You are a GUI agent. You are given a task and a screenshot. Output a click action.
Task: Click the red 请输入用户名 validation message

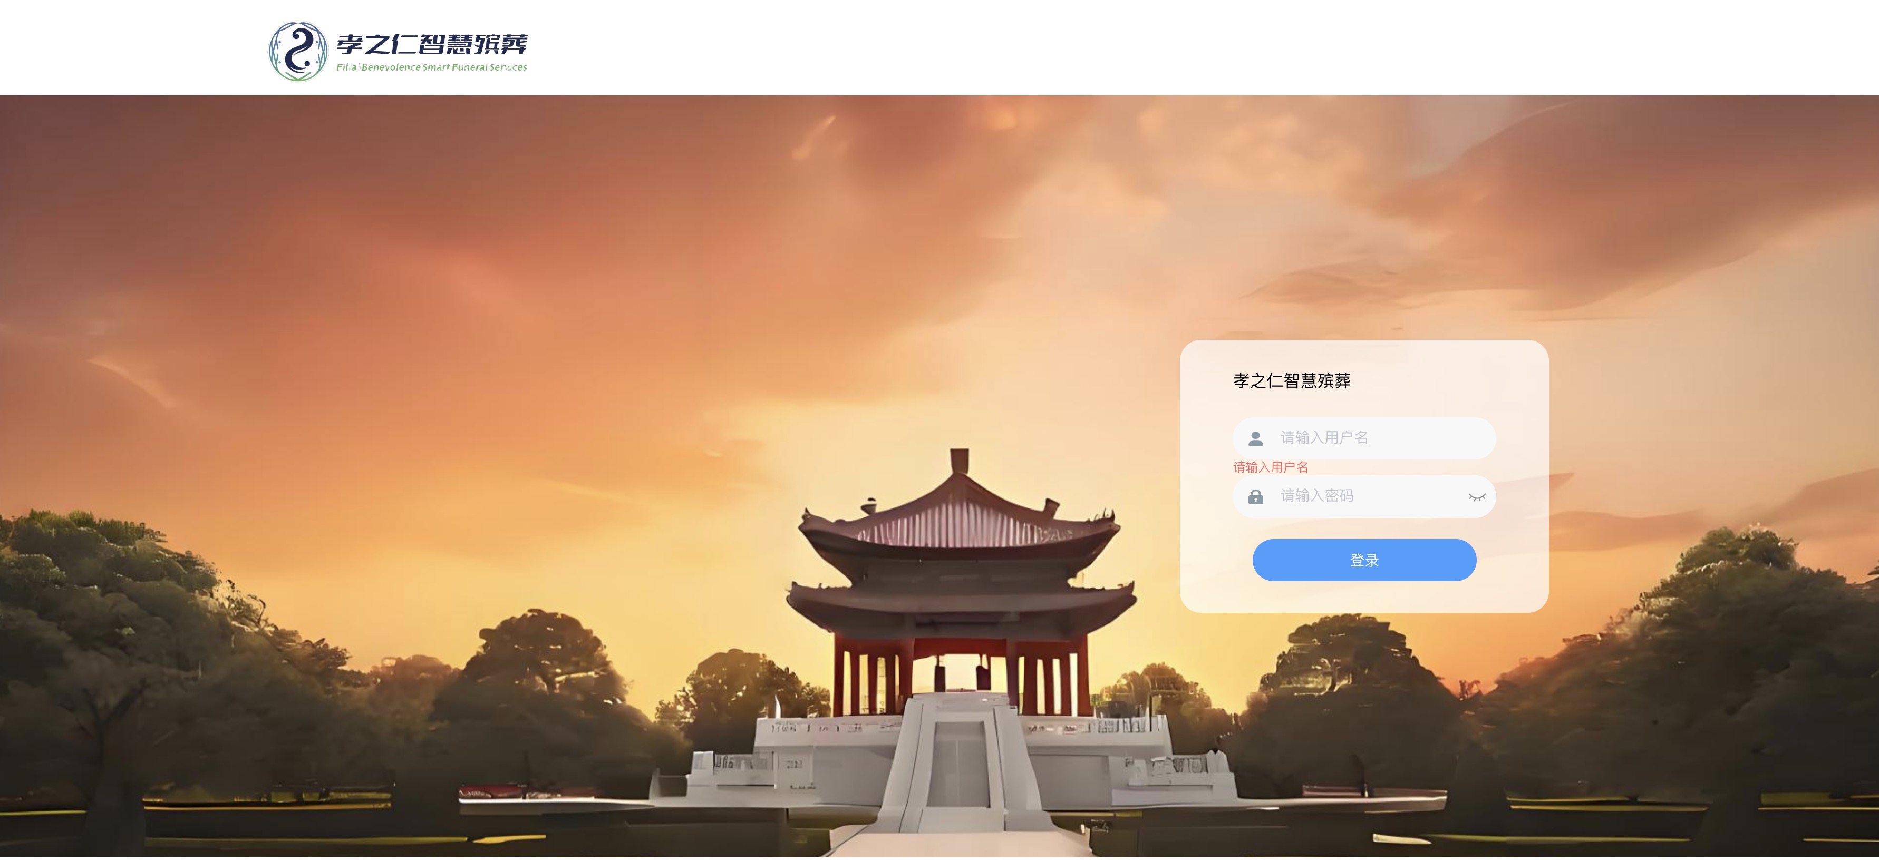[x=1270, y=467]
